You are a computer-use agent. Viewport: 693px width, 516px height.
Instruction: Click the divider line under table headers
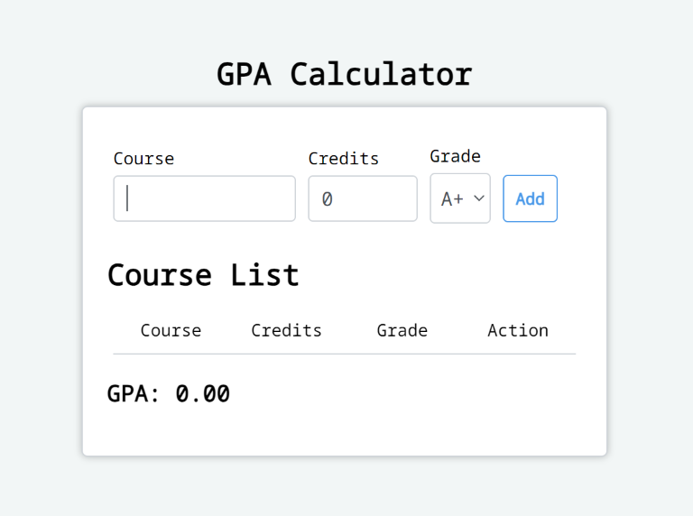344,354
